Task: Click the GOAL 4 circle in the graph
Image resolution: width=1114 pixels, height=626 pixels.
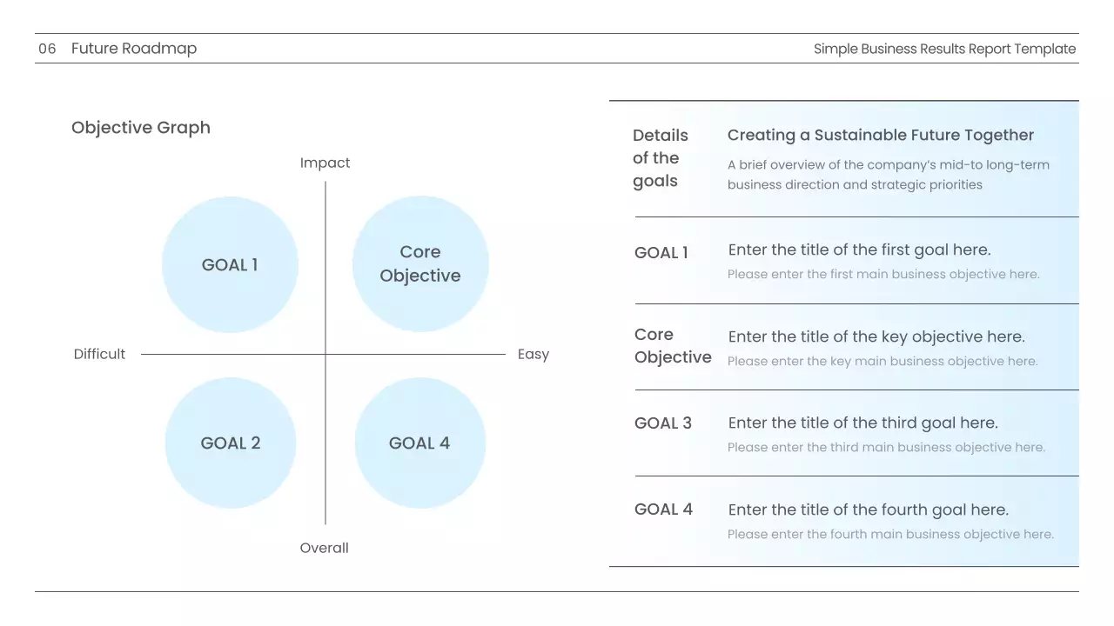Action: [419, 443]
